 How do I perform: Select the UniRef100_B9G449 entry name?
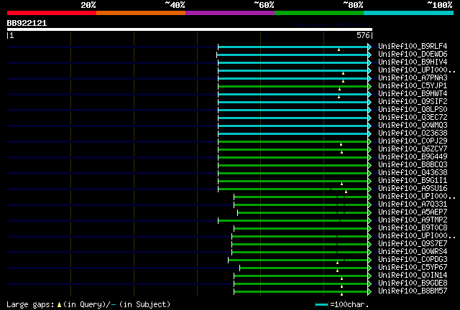click(x=413, y=157)
